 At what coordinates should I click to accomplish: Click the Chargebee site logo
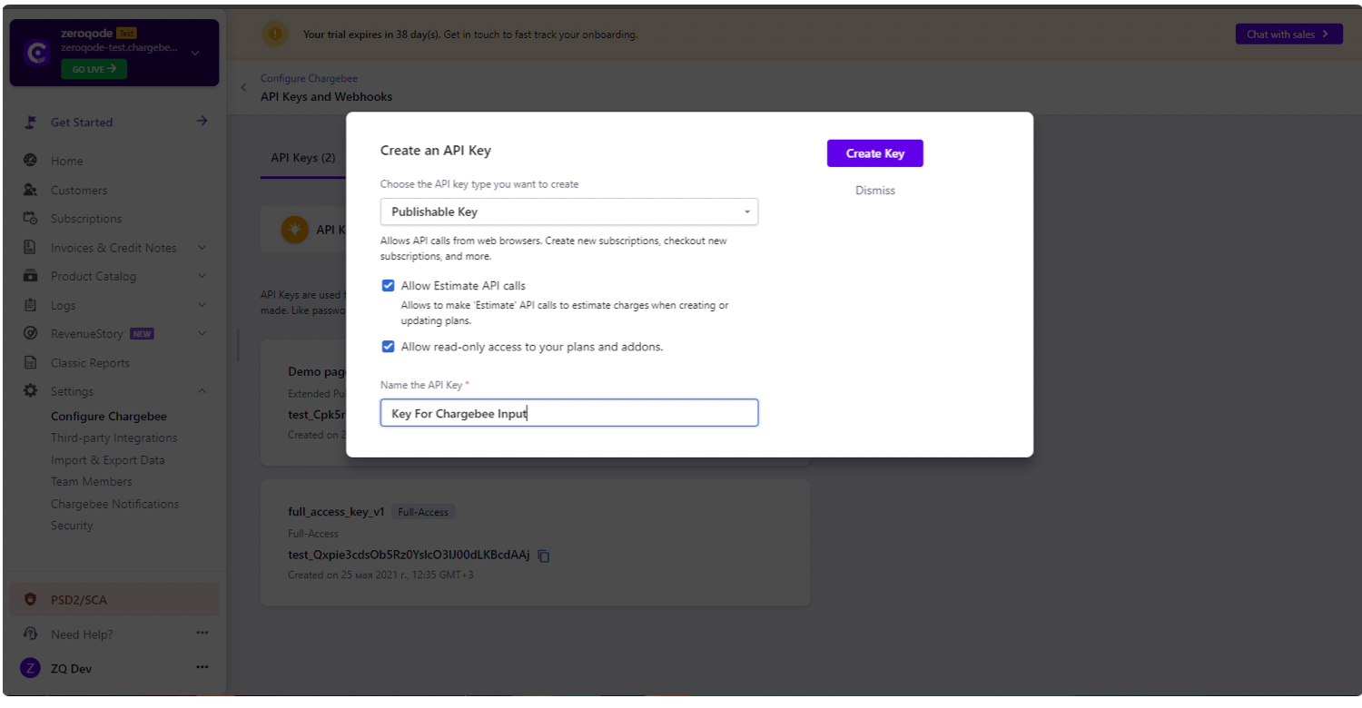[x=37, y=54]
